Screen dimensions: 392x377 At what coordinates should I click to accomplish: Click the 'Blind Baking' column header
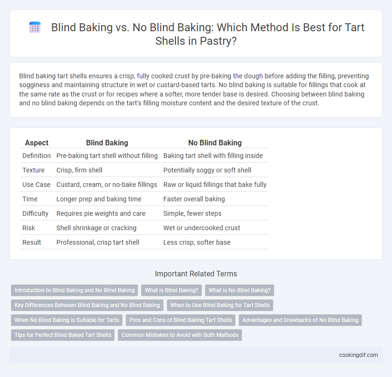pyautogui.click(x=107, y=143)
